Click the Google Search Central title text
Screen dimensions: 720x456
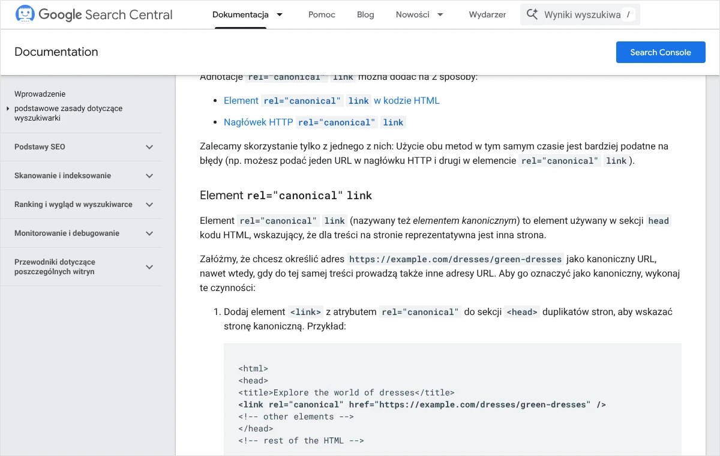click(x=106, y=14)
